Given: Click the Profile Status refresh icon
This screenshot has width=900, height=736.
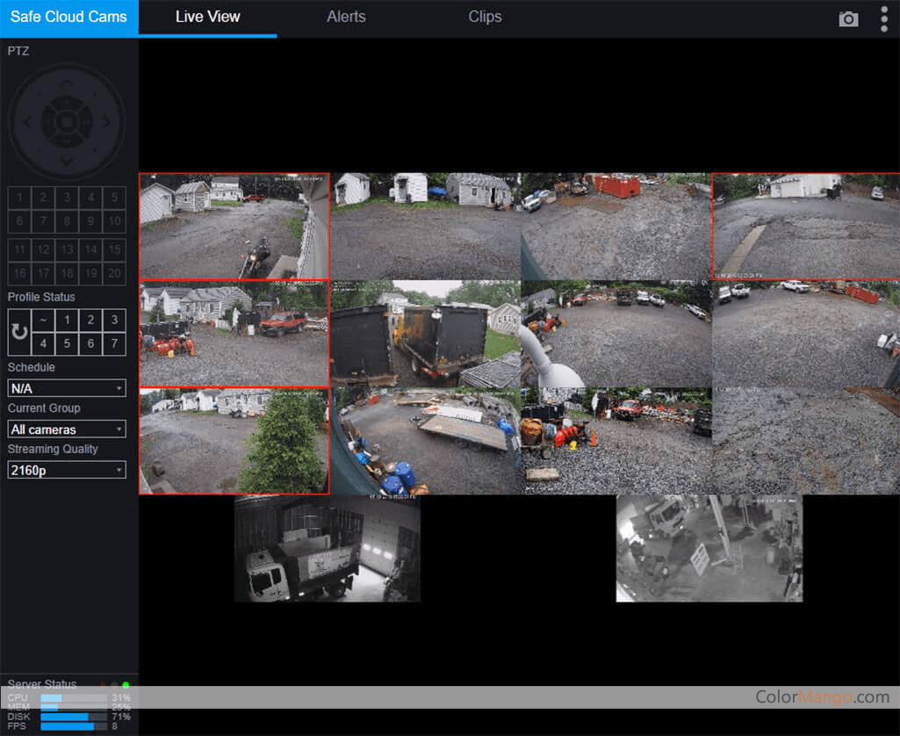Looking at the screenshot, I should tap(19, 332).
